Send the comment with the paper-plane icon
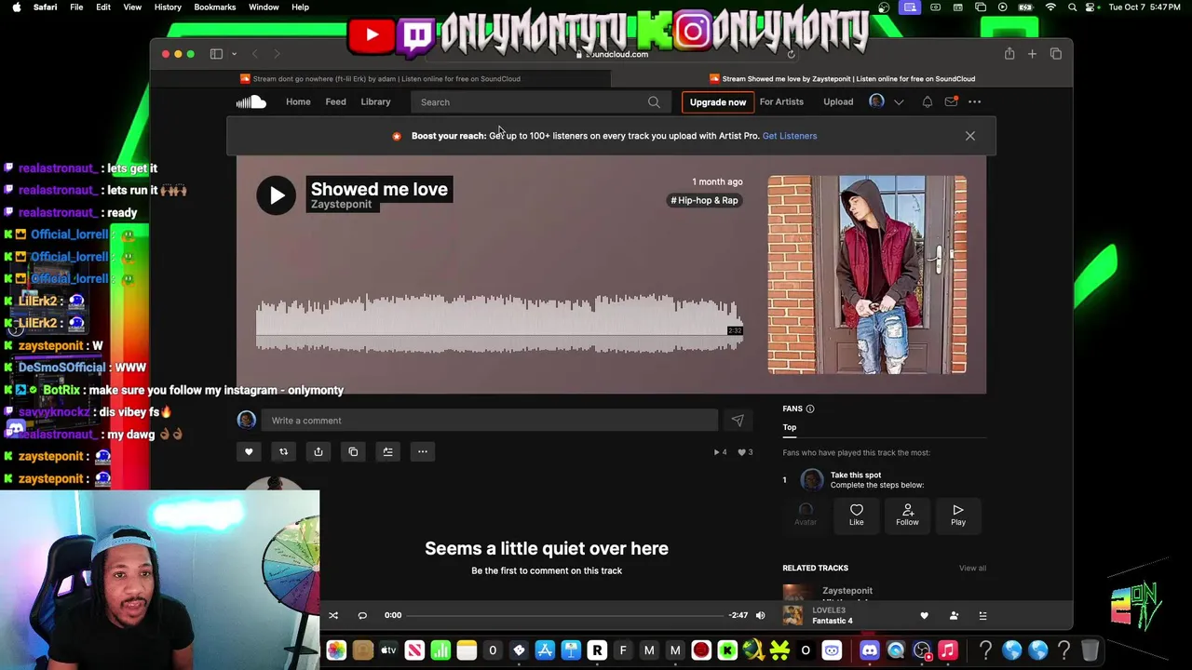Viewport: 1192px width, 670px height. [737, 421]
